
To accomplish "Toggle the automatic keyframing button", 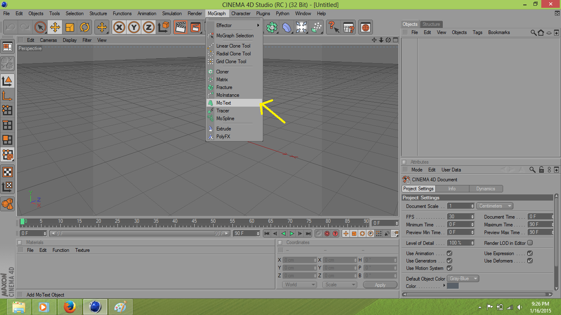I will 327,234.
